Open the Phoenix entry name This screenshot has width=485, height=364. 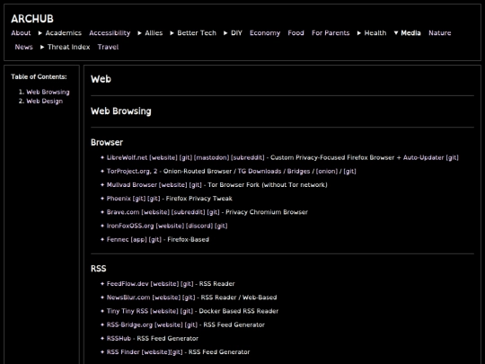click(x=119, y=199)
